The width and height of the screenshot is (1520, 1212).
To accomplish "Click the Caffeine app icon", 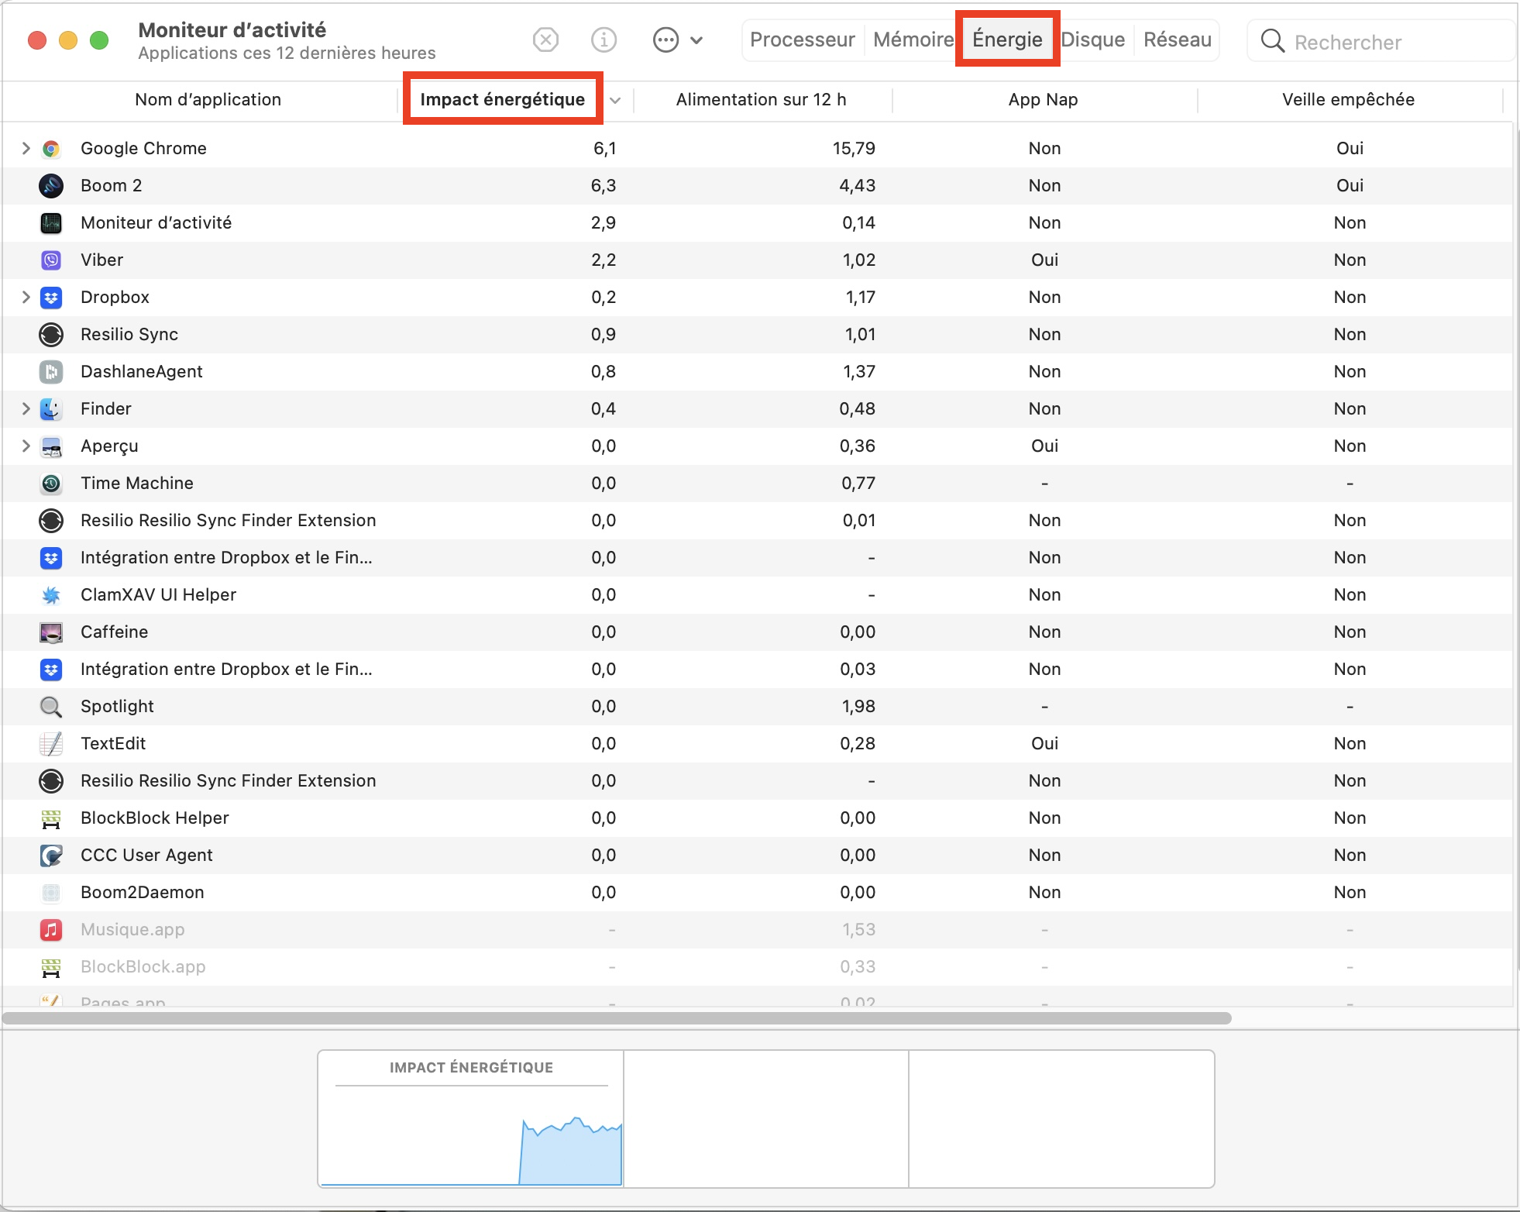I will click(x=51, y=632).
